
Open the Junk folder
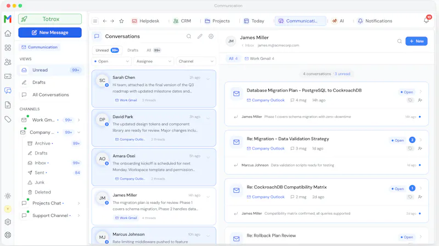(x=53, y=182)
